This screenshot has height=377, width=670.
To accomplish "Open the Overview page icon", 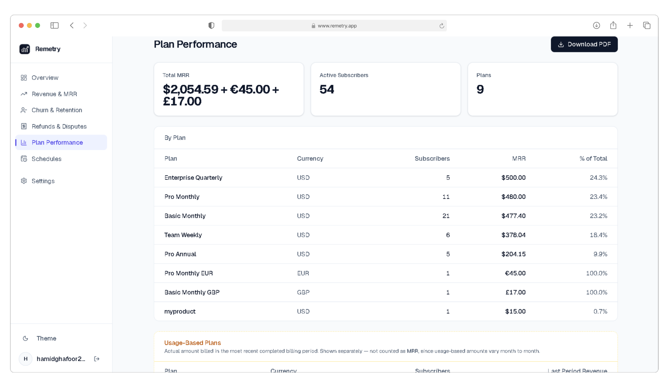I will coord(24,77).
